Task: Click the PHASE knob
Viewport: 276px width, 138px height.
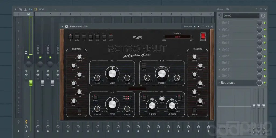Action: [x=195, y=92]
